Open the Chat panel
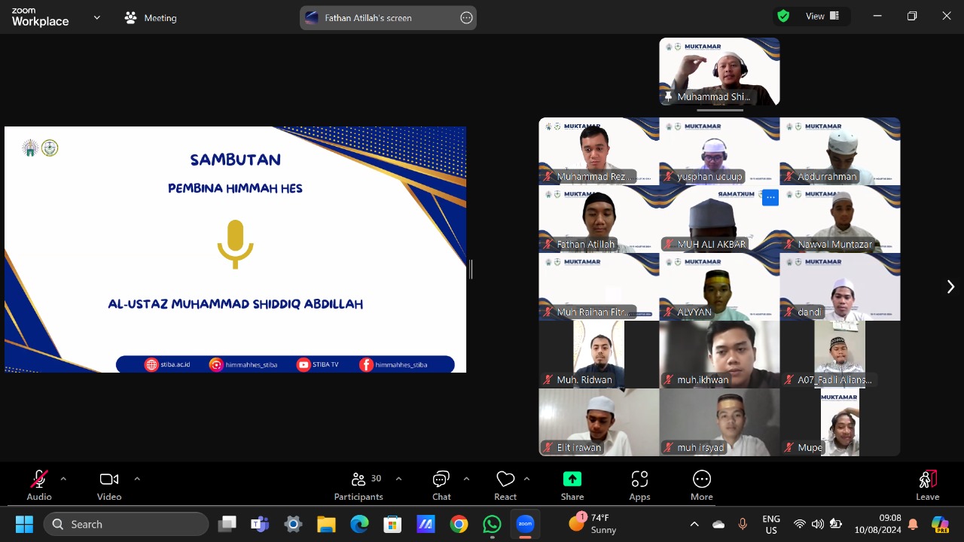The height and width of the screenshot is (542, 964). click(x=441, y=486)
